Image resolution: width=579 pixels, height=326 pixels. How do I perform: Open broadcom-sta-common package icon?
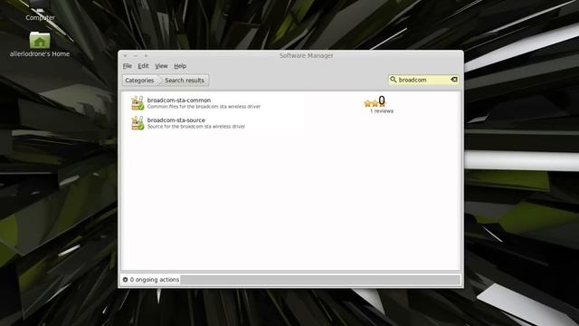tap(138, 102)
